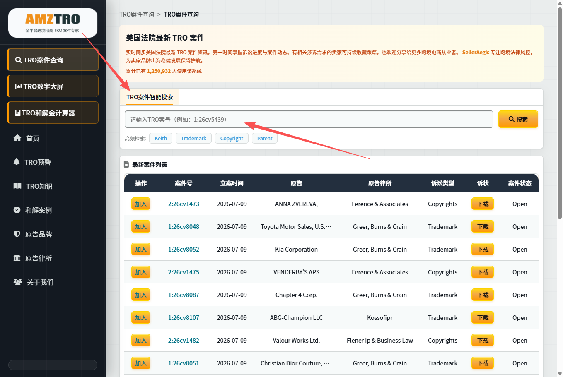The height and width of the screenshot is (377, 563).
Task: Download the complaint for Kia Corporation
Action: [x=483, y=250]
